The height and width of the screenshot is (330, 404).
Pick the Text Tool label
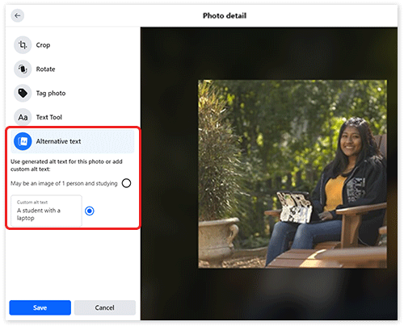(49, 117)
